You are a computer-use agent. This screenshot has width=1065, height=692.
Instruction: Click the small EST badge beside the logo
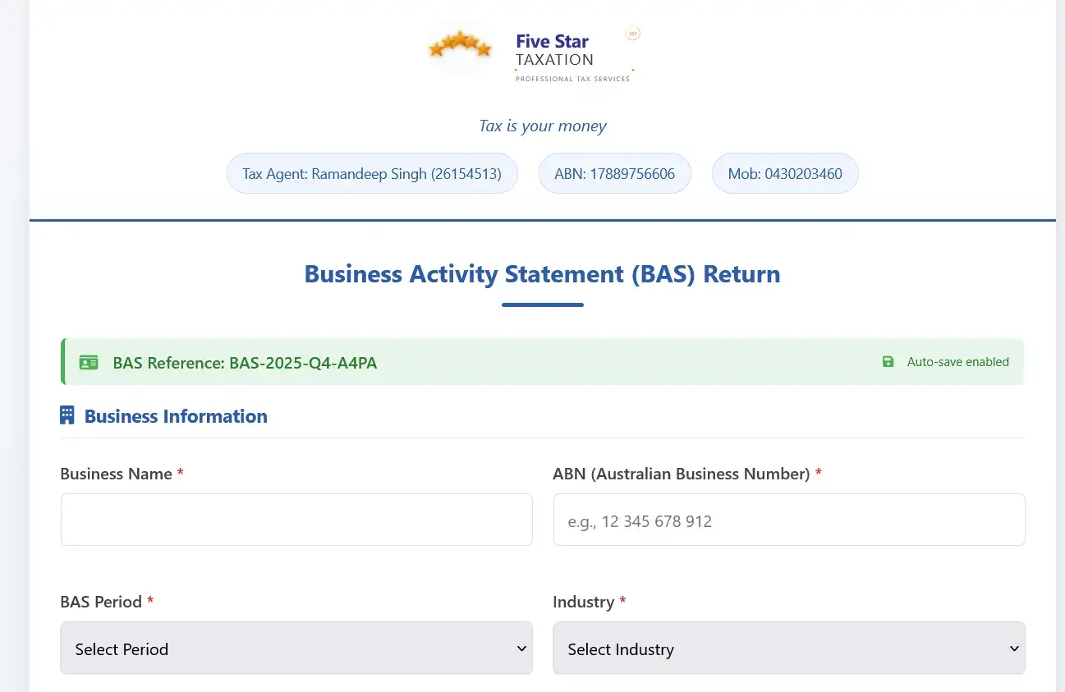(x=632, y=33)
